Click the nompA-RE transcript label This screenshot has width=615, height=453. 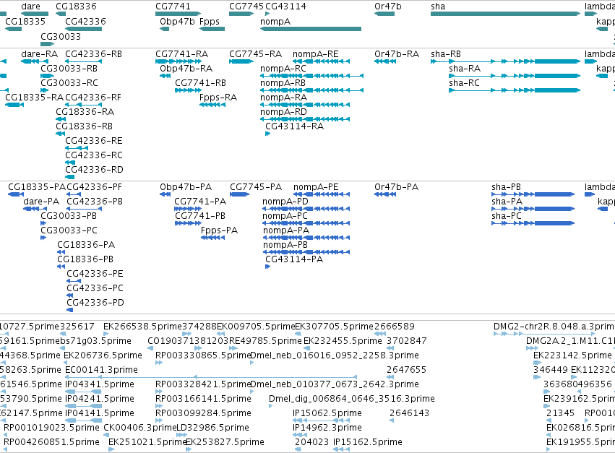[x=316, y=53]
